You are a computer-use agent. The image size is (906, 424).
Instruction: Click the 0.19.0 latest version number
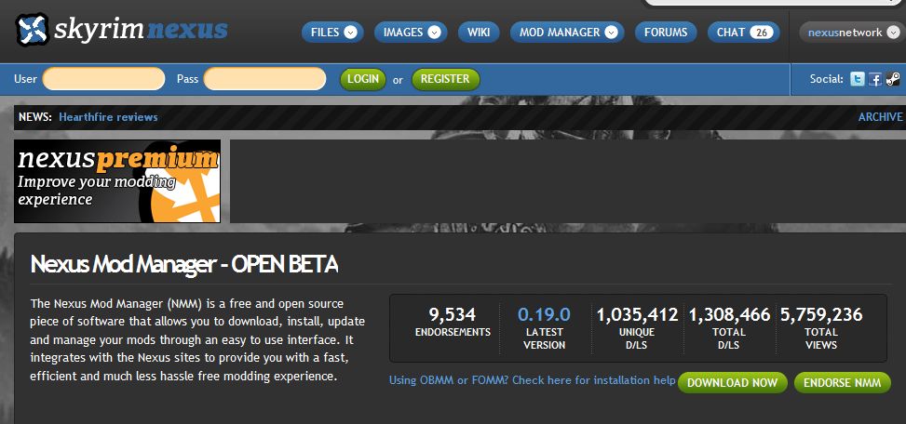click(544, 314)
